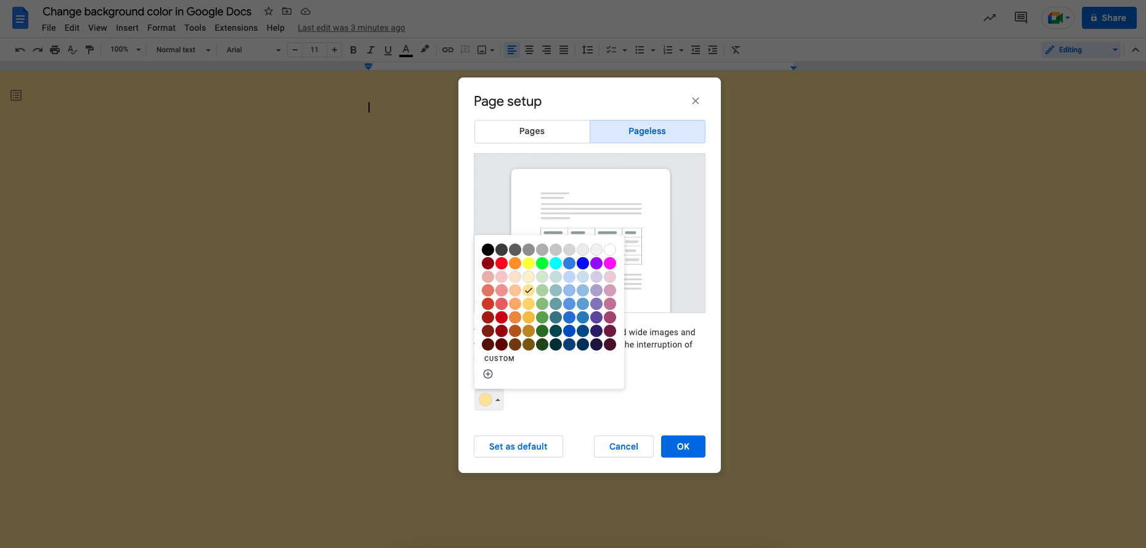
Task: Open the Format menu
Action: pyautogui.click(x=161, y=28)
